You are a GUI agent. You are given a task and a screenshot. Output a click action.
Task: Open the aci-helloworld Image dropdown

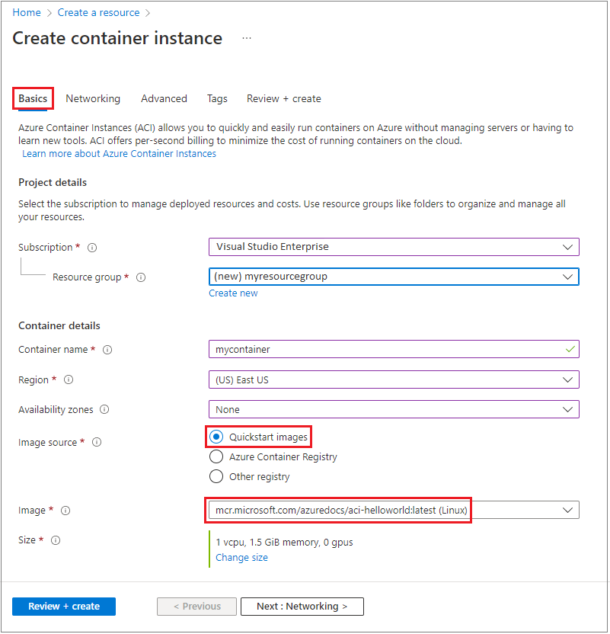tap(567, 510)
